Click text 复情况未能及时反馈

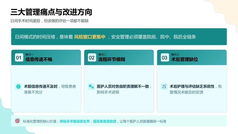pyautogui.click(x=186, y=92)
